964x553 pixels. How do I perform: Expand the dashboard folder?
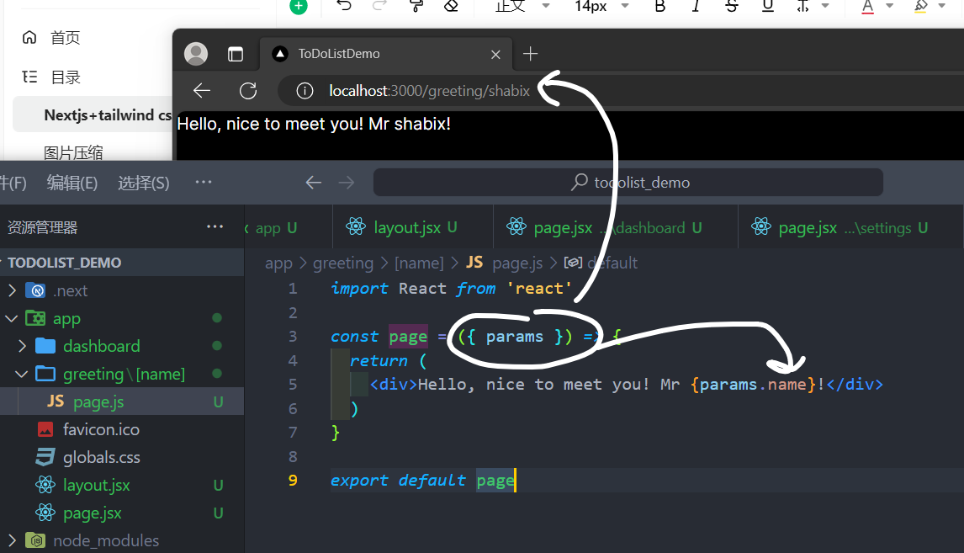coord(22,346)
